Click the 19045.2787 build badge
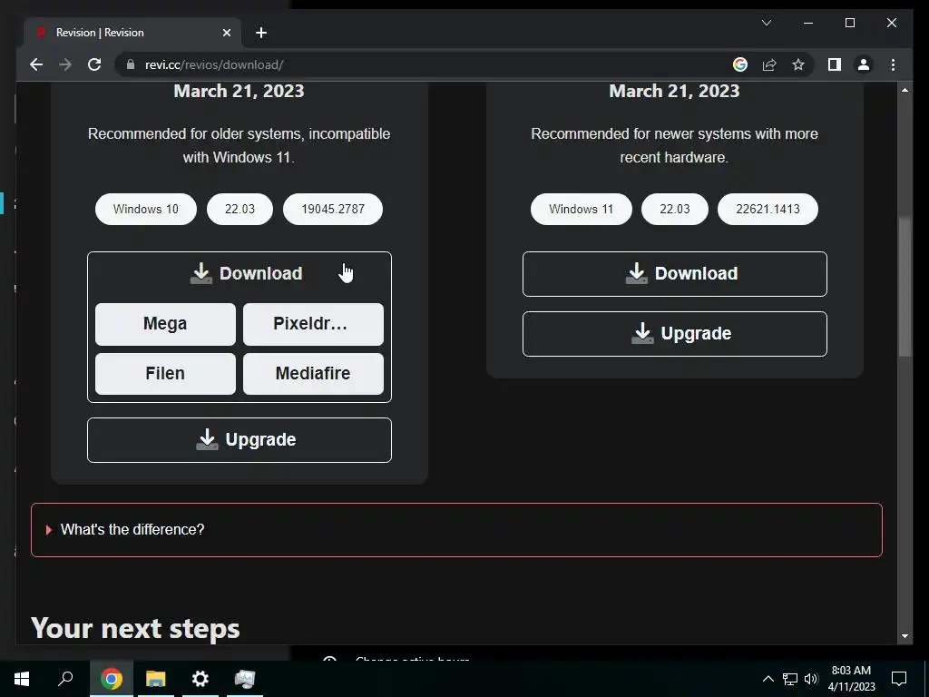The width and height of the screenshot is (929, 697). click(333, 210)
